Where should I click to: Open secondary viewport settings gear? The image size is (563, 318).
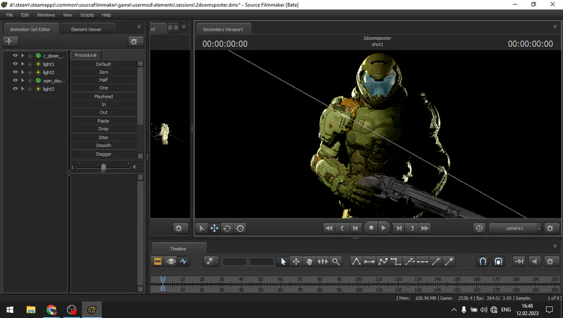550,228
